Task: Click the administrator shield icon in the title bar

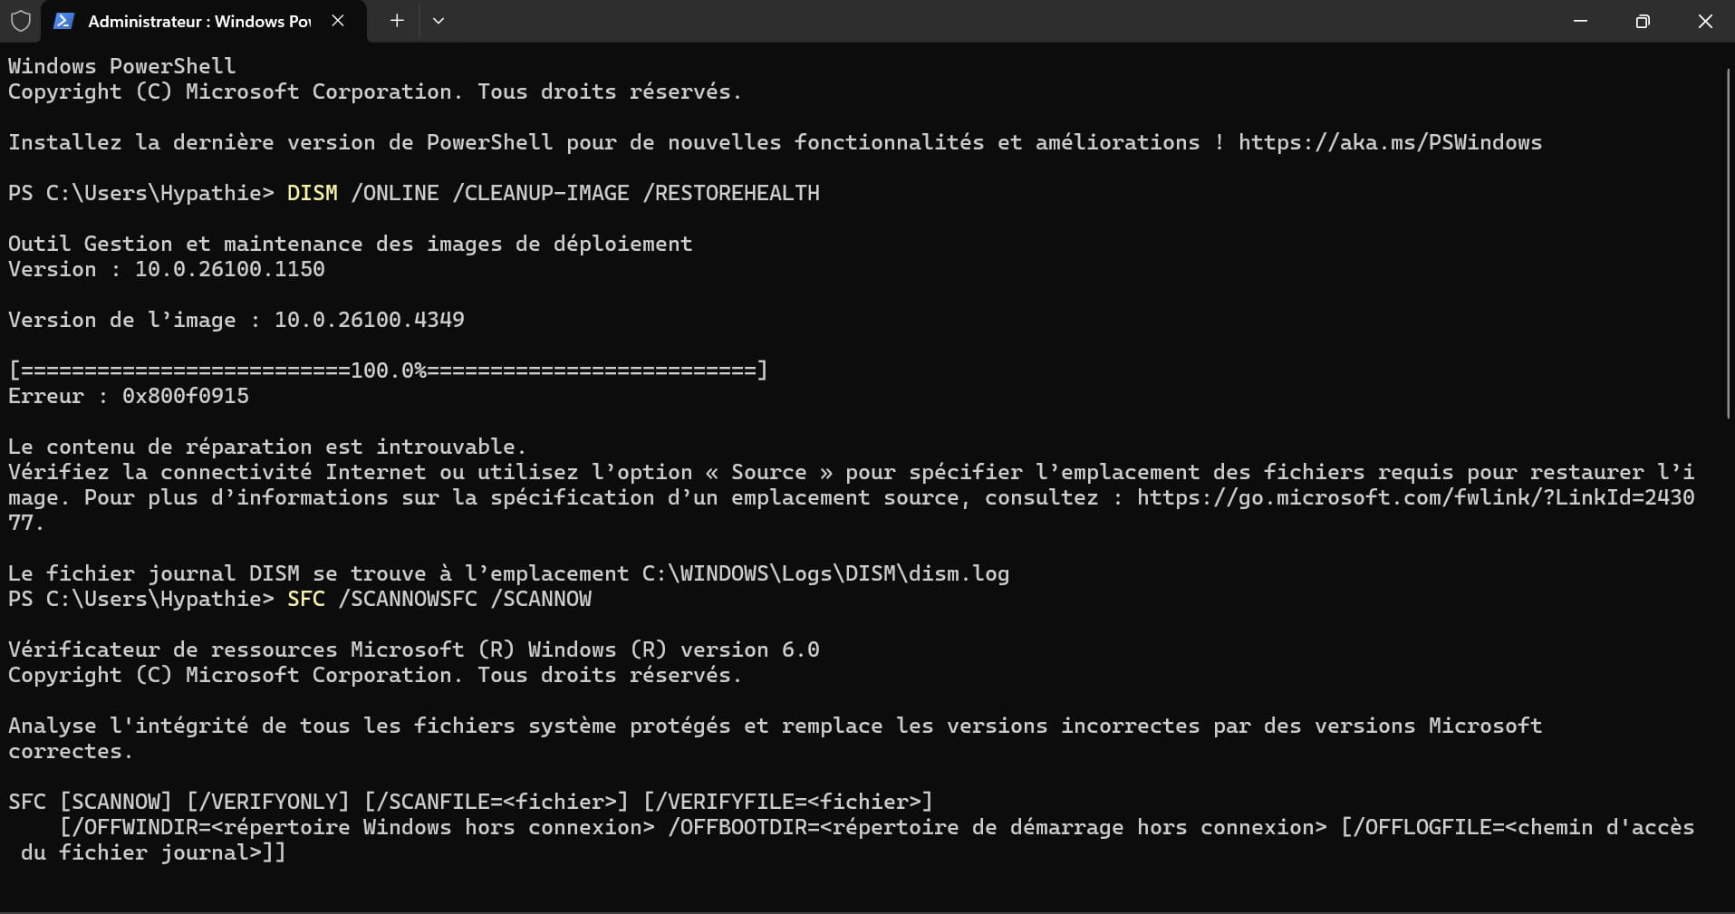Action: [x=20, y=21]
